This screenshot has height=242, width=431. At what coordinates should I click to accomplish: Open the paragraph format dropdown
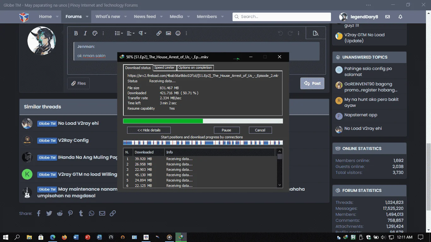143,33
